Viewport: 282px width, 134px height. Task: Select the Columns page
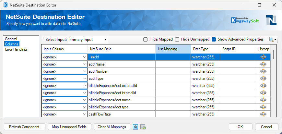point(12,44)
